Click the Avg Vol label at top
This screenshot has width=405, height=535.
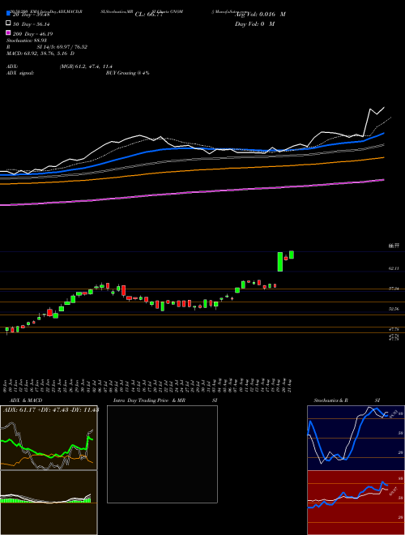(260, 15)
